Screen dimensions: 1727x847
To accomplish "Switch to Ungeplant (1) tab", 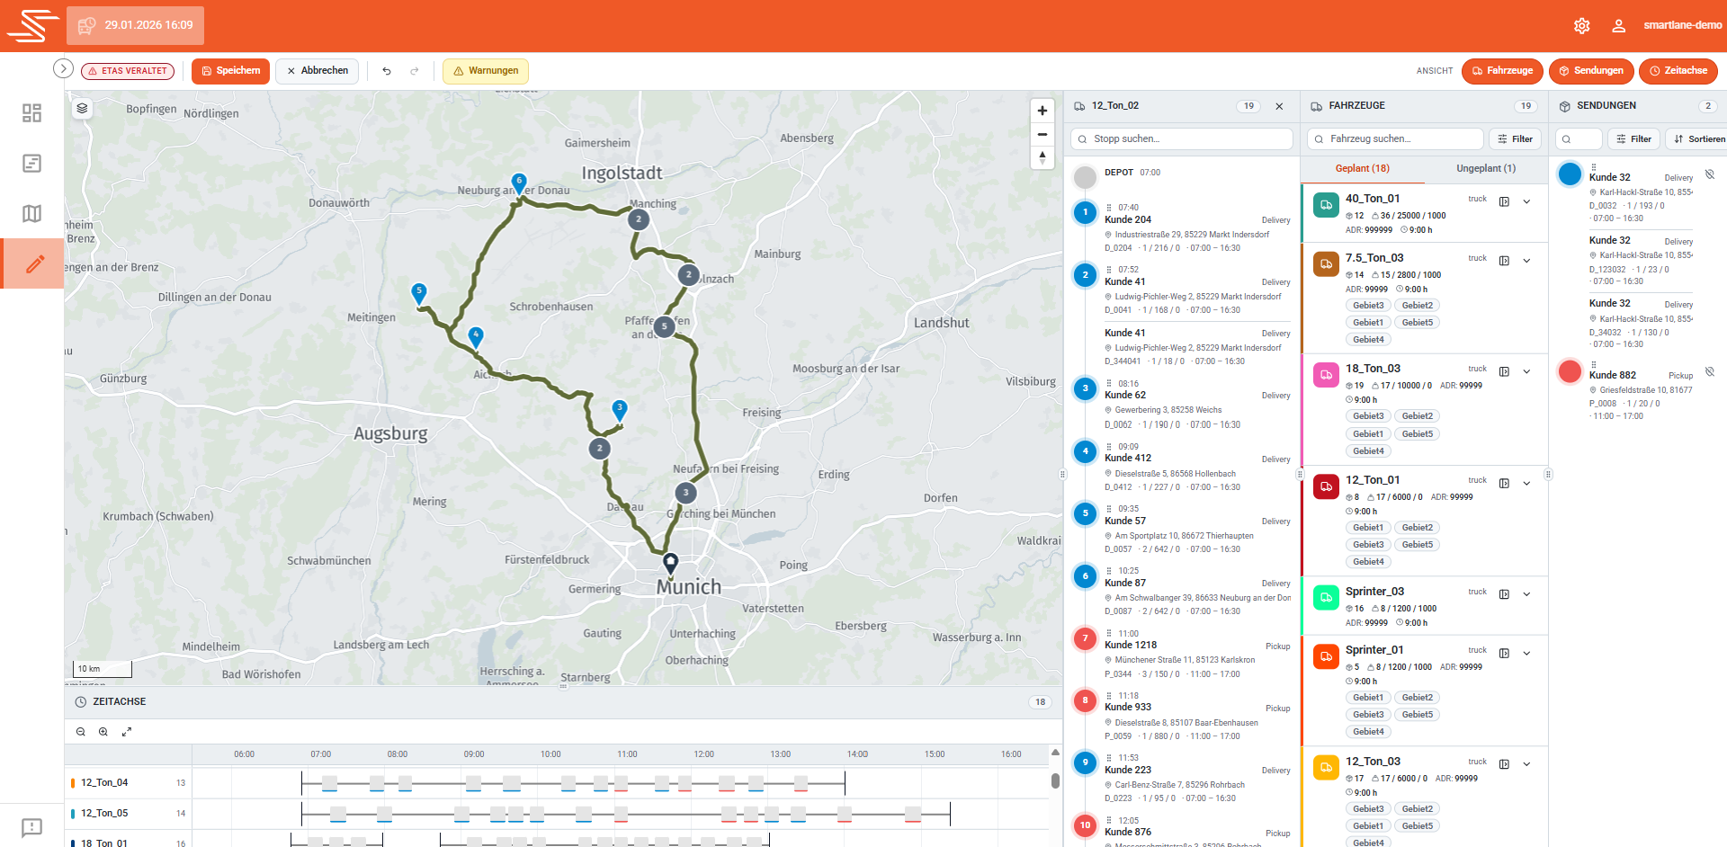I will click(1485, 168).
